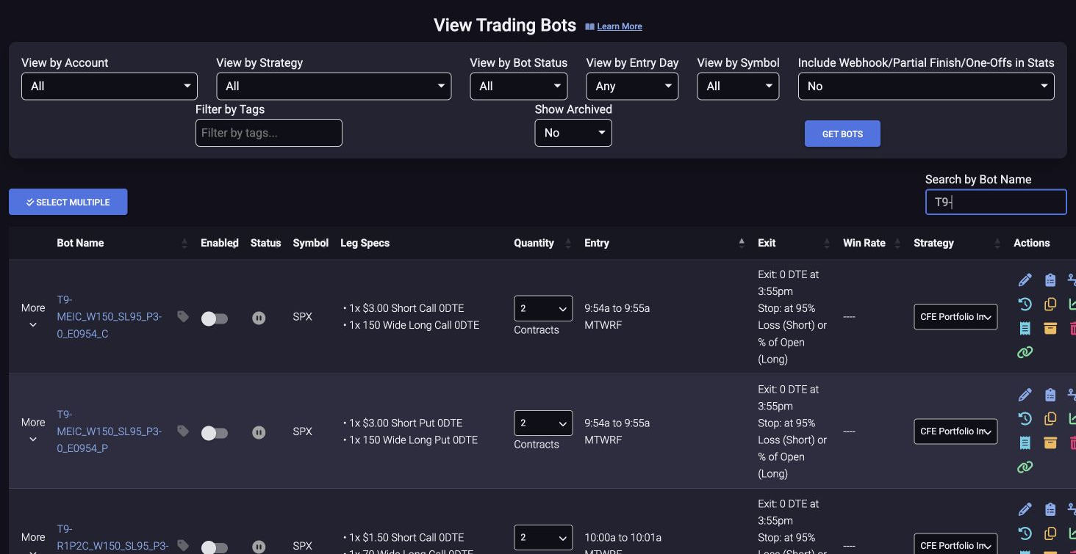Screen dimensions: 1076x554
Task: Open strategy dropdown for T9-R1P2C bot
Action: click(x=955, y=544)
